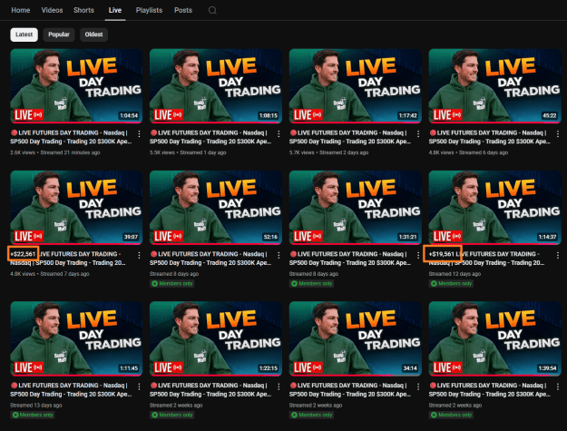Open title link of stream streamed 6 days ago
This screenshot has width=567, height=431.
tap(490, 137)
